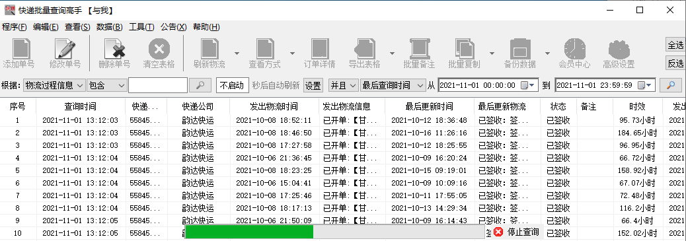Screen dimensions: 686x241
Task: Click the search icon beside keyword field
Action: click(200, 85)
